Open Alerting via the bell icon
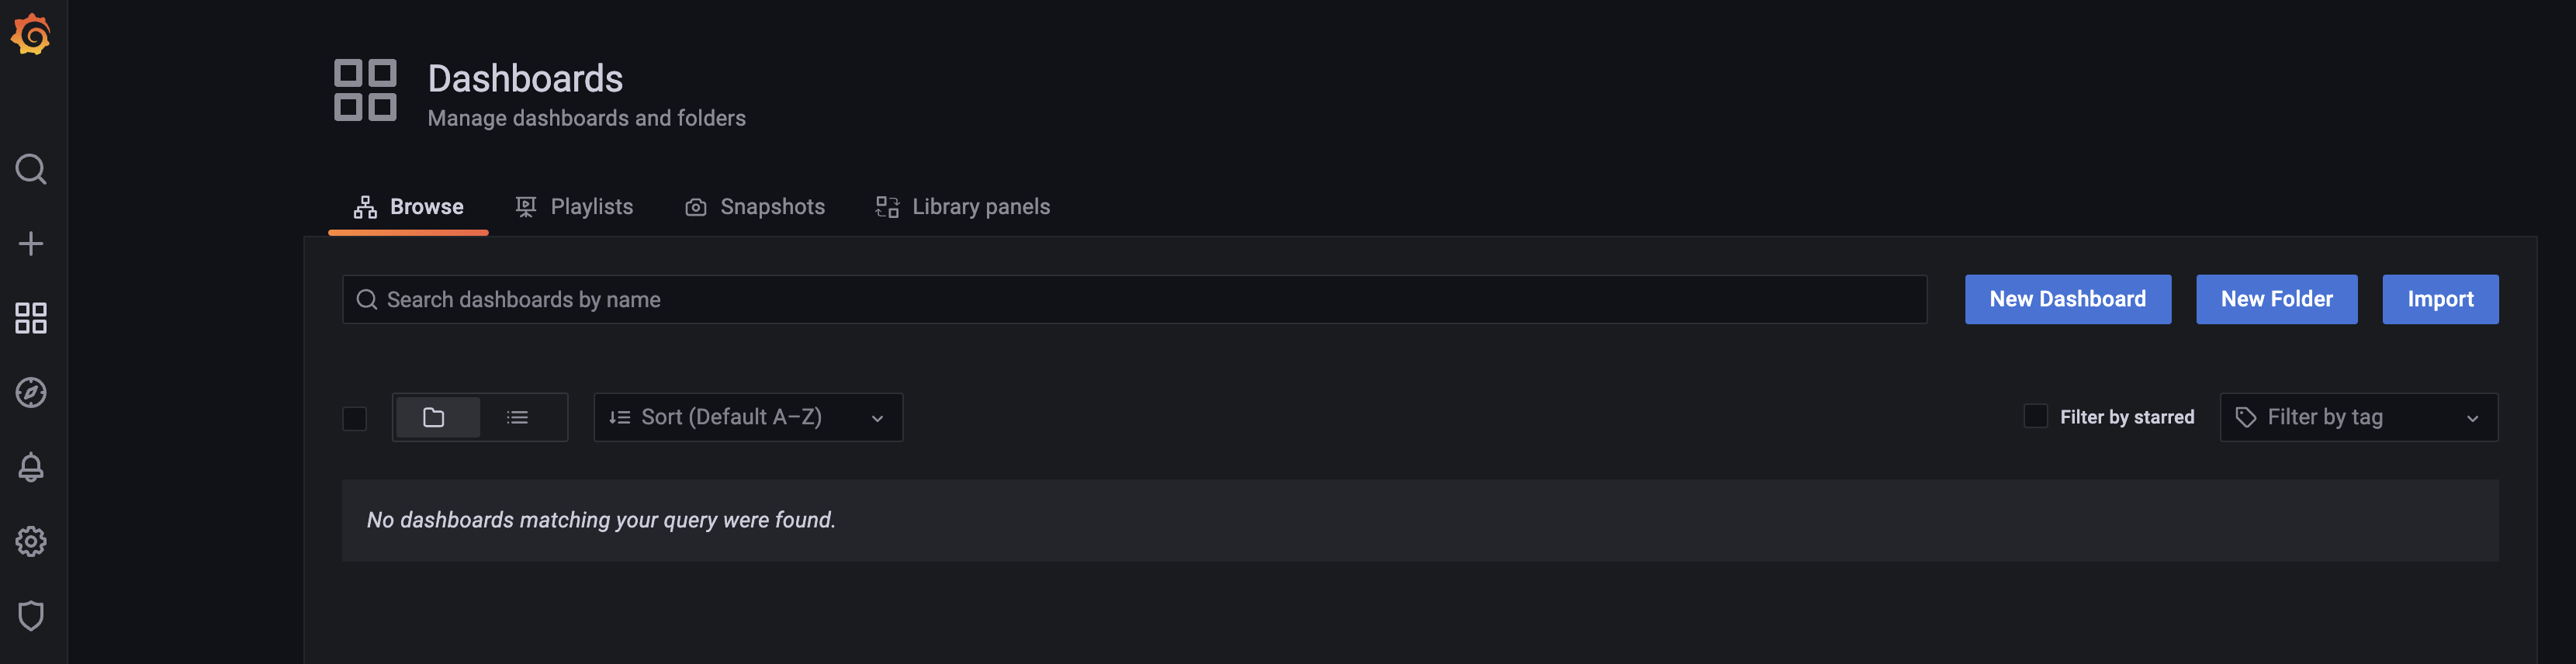 31,467
